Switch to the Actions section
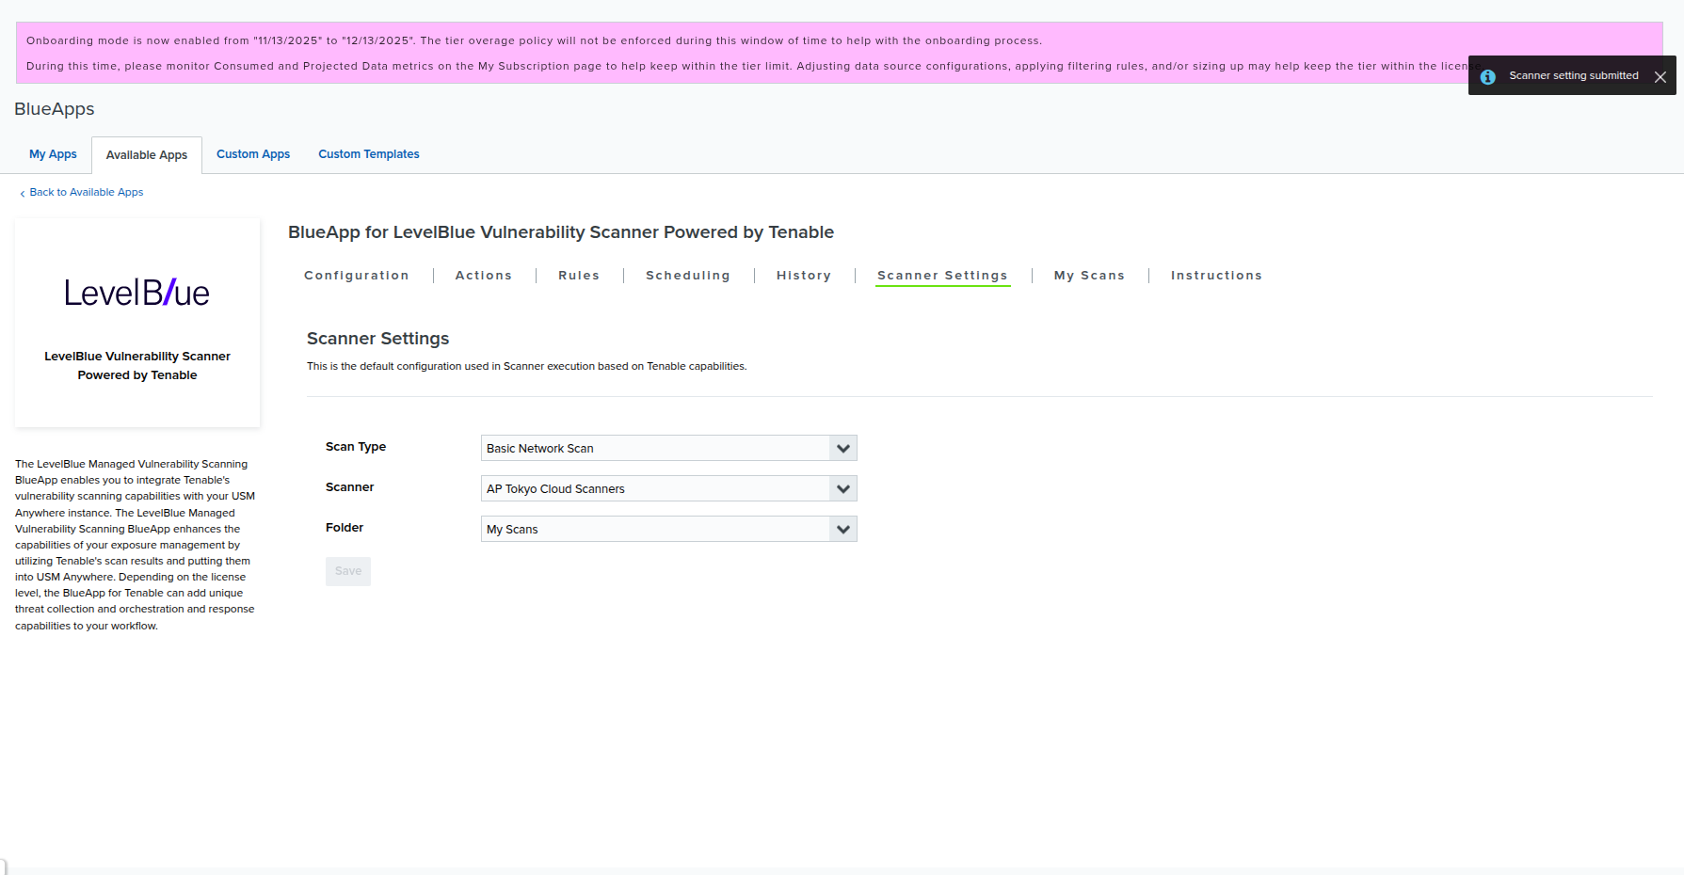This screenshot has height=875, width=1684. 484,276
